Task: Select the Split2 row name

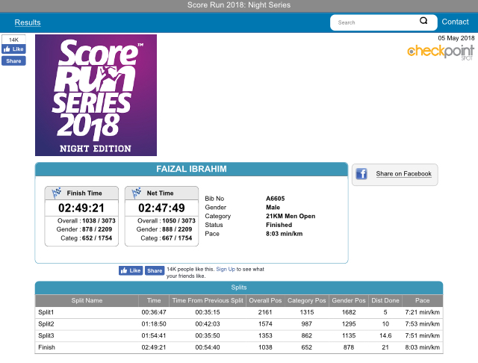Action: tap(46, 323)
